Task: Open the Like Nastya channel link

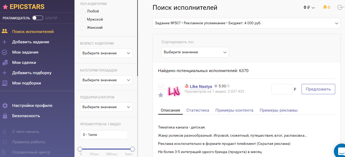Action: click(x=201, y=86)
